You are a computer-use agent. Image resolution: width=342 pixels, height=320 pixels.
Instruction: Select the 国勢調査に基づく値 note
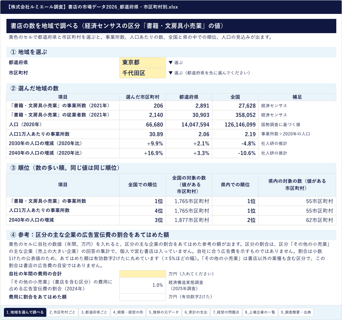[x=280, y=125]
